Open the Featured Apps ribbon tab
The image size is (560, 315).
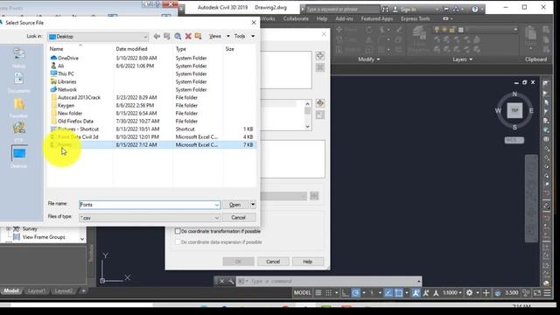coord(377,18)
